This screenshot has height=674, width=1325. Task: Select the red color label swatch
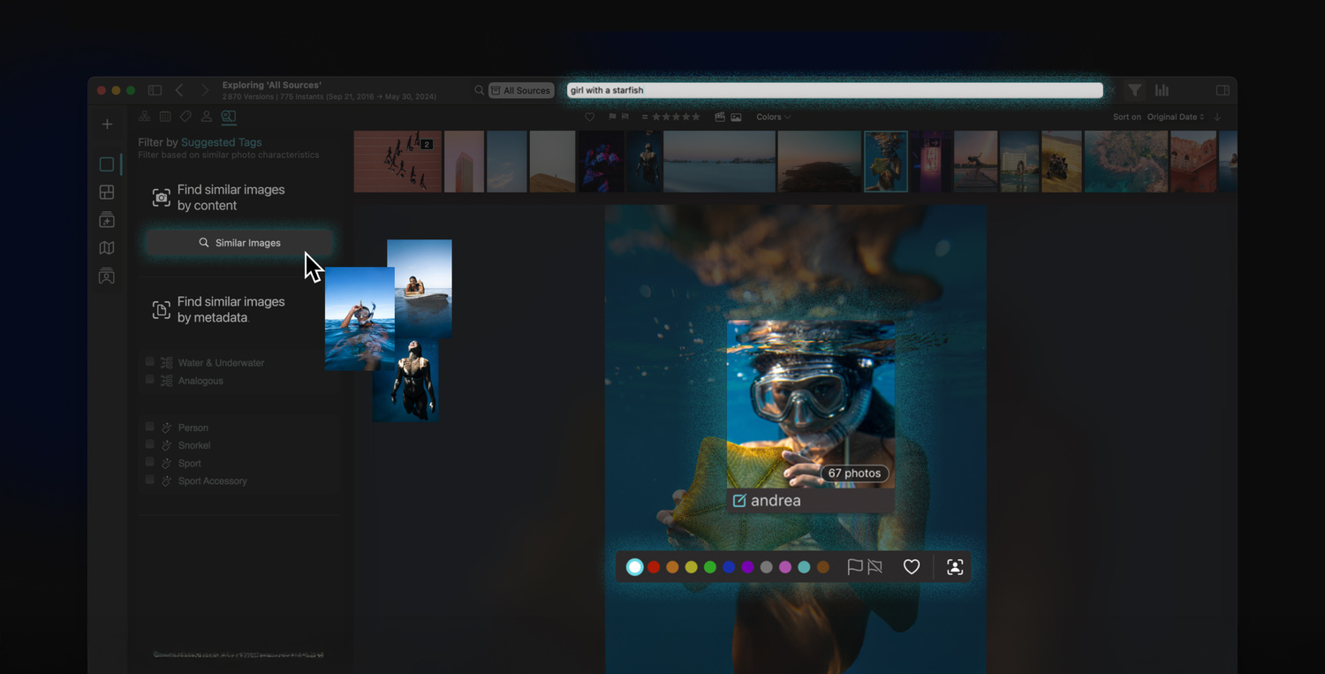click(654, 567)
